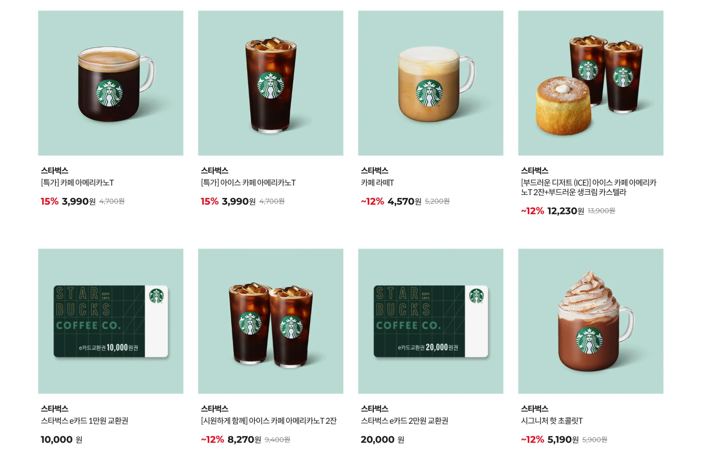Open the hot Caffe Americano T product image

click(x=111, y=83)
